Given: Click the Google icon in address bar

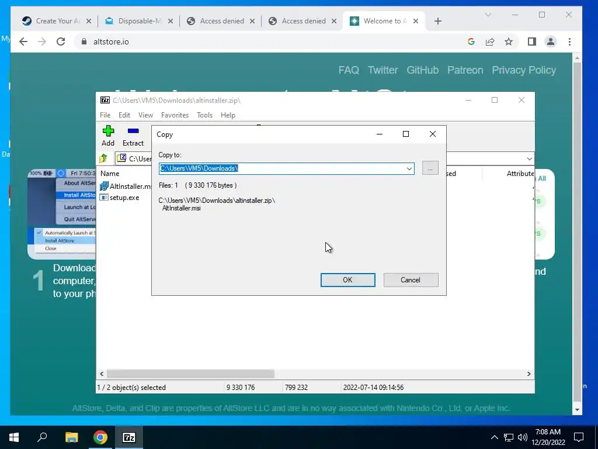Looking at the screenshot, I should click(x=471, y=42).
